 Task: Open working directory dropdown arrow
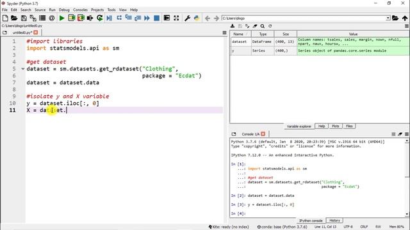coord(388,18)
